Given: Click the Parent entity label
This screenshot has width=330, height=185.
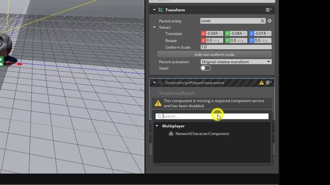Looking at the screenshot, I should click(170, 21).
